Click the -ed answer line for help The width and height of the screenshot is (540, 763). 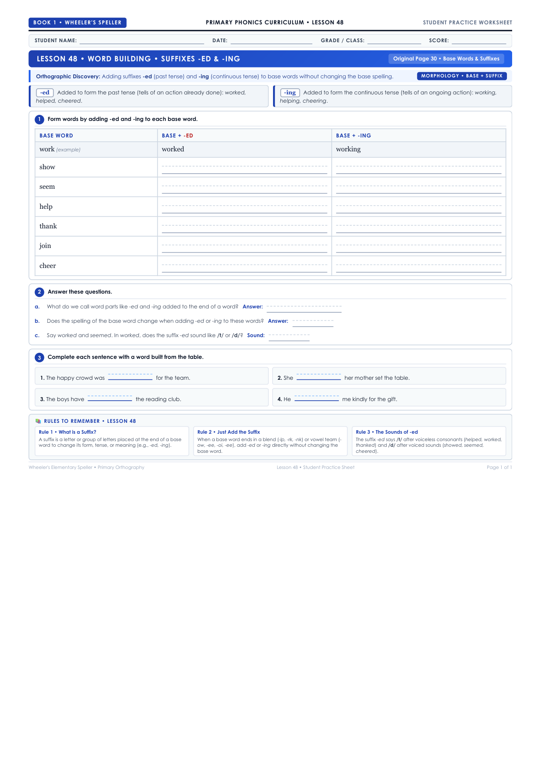point(244,209)
